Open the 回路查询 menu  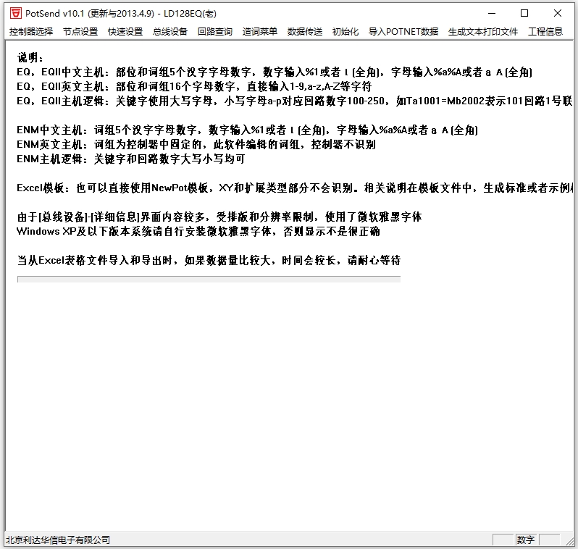coord(215,32)
